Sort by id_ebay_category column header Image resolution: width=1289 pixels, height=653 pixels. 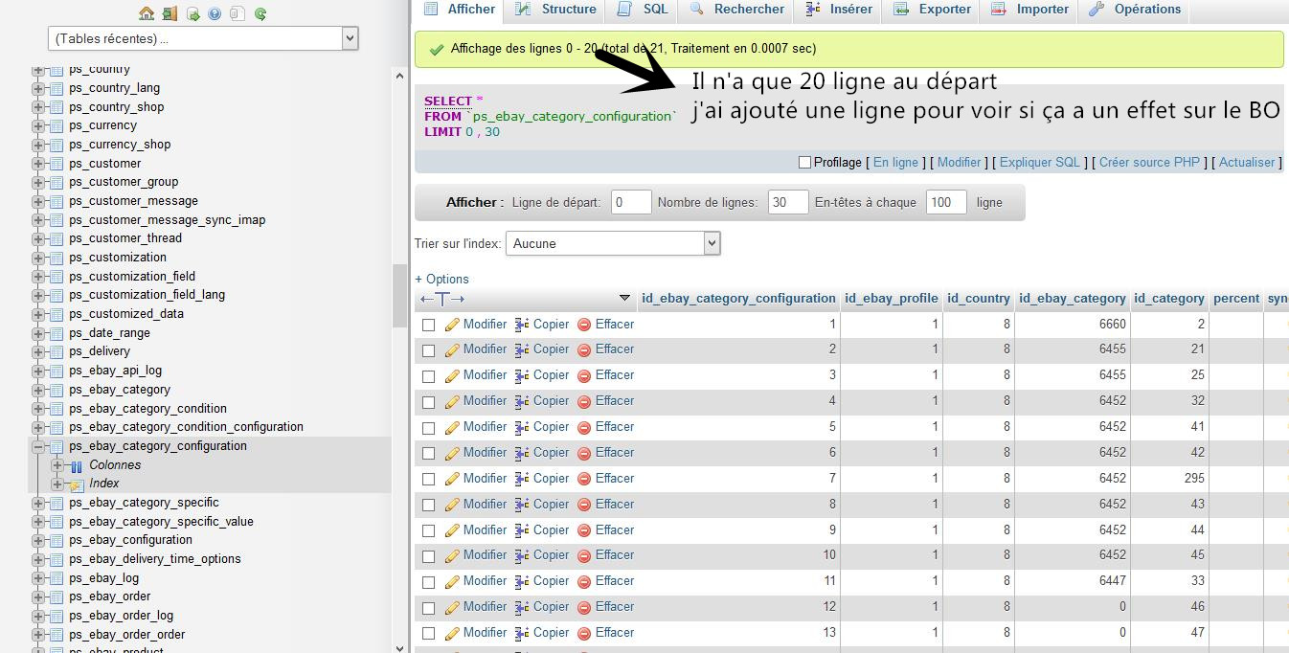[x=1073, y=299]
